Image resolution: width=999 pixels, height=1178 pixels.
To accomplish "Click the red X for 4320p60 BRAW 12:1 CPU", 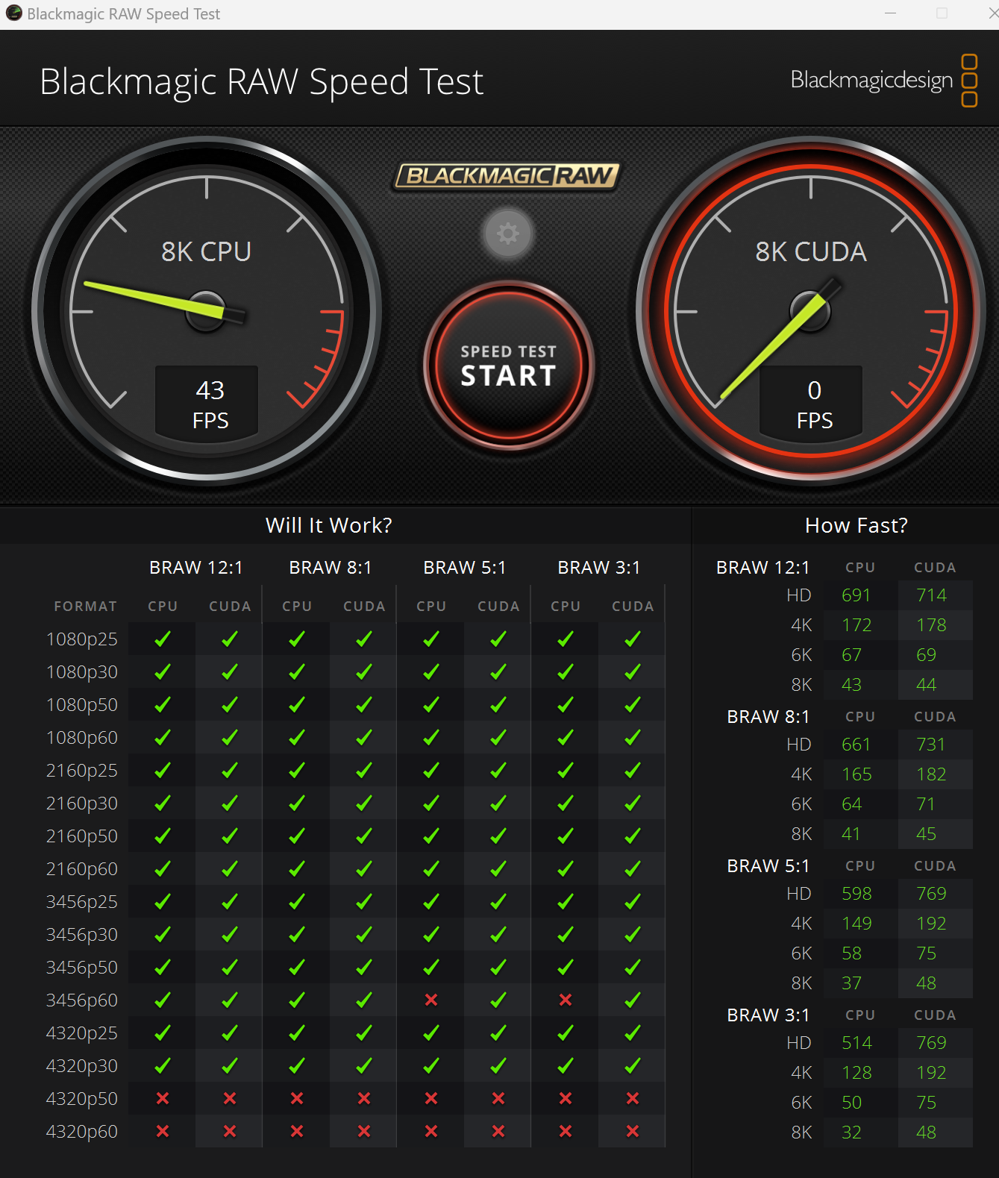I will click(163, 1131).
